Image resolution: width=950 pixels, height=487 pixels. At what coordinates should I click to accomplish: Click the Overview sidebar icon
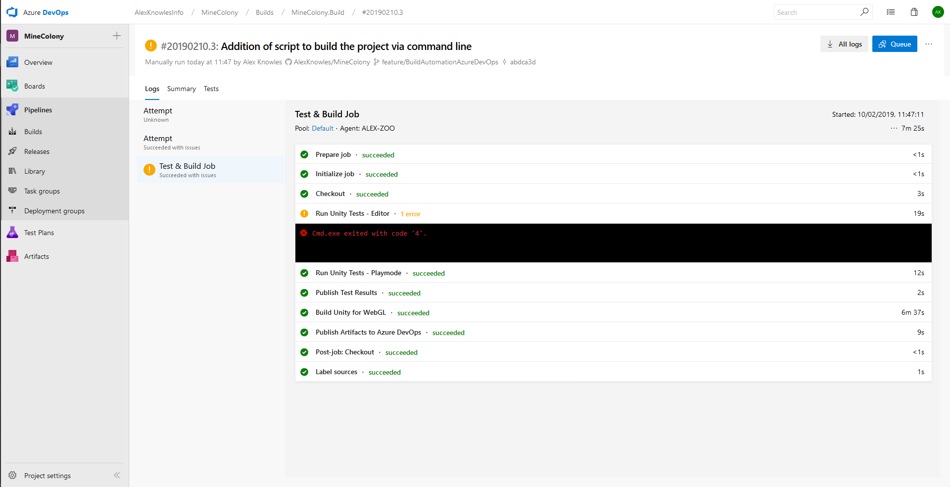coord(12,62)
